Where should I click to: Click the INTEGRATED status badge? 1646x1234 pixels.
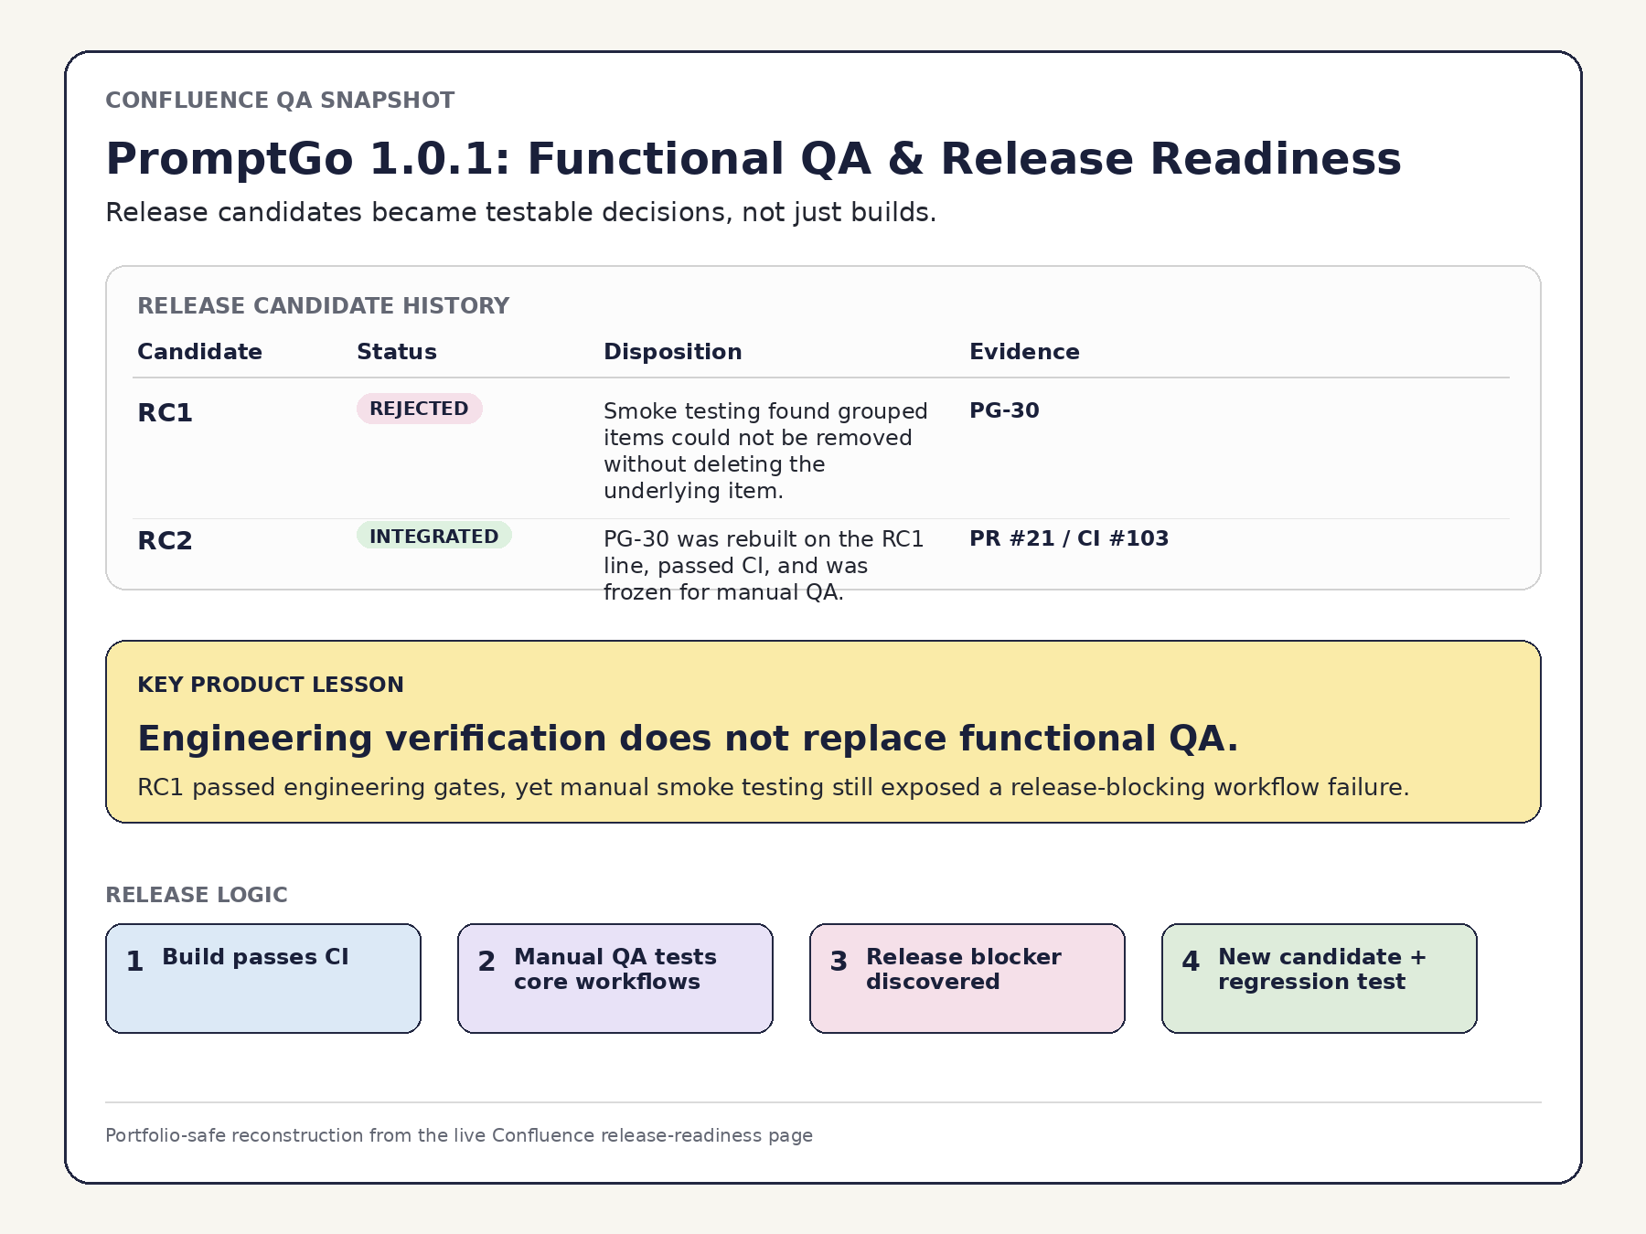click(x=434, y=537)
